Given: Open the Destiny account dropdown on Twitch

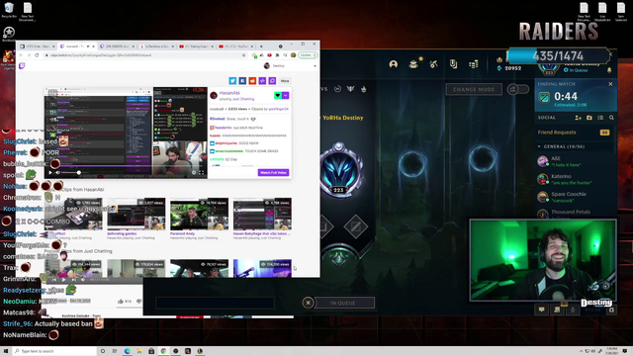Looking at the screenshot, I should (x=315, y=66).
